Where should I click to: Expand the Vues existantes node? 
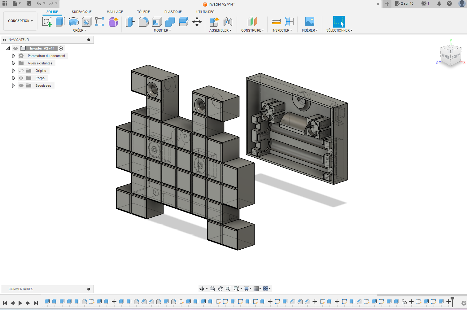click(13, 63)
